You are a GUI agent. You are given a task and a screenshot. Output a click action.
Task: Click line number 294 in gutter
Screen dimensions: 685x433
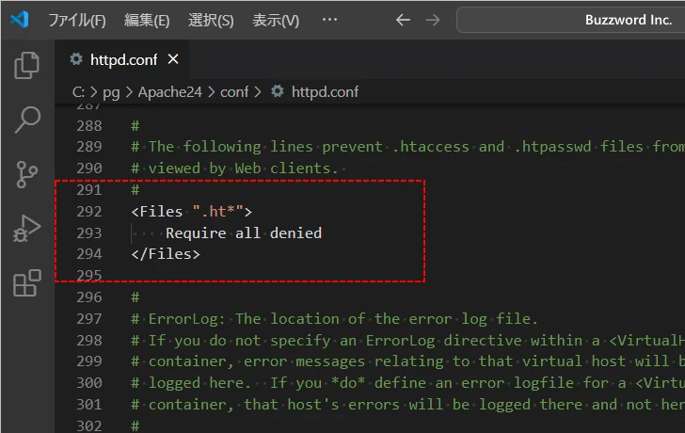click(89, 254)
